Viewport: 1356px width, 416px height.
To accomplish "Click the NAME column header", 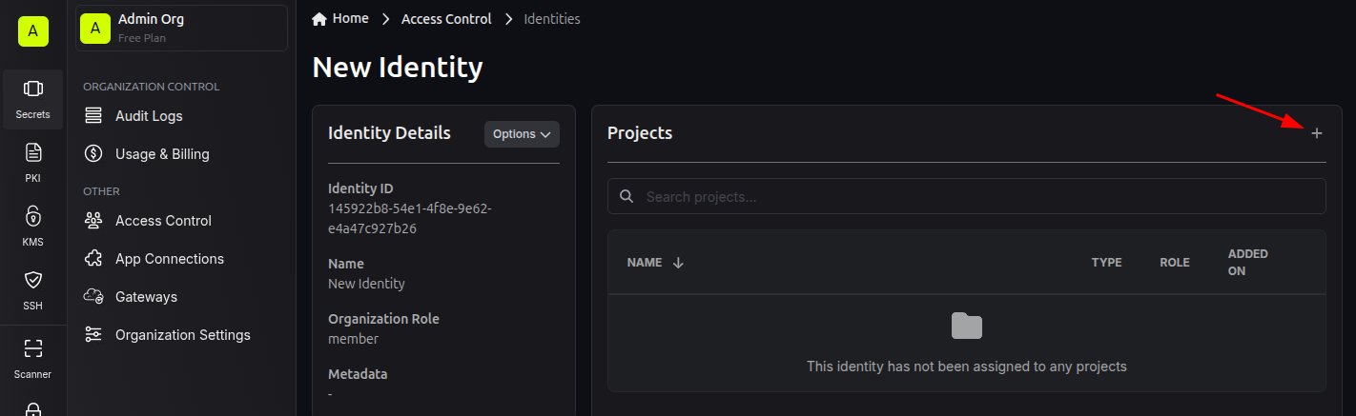I will [645, 263].
